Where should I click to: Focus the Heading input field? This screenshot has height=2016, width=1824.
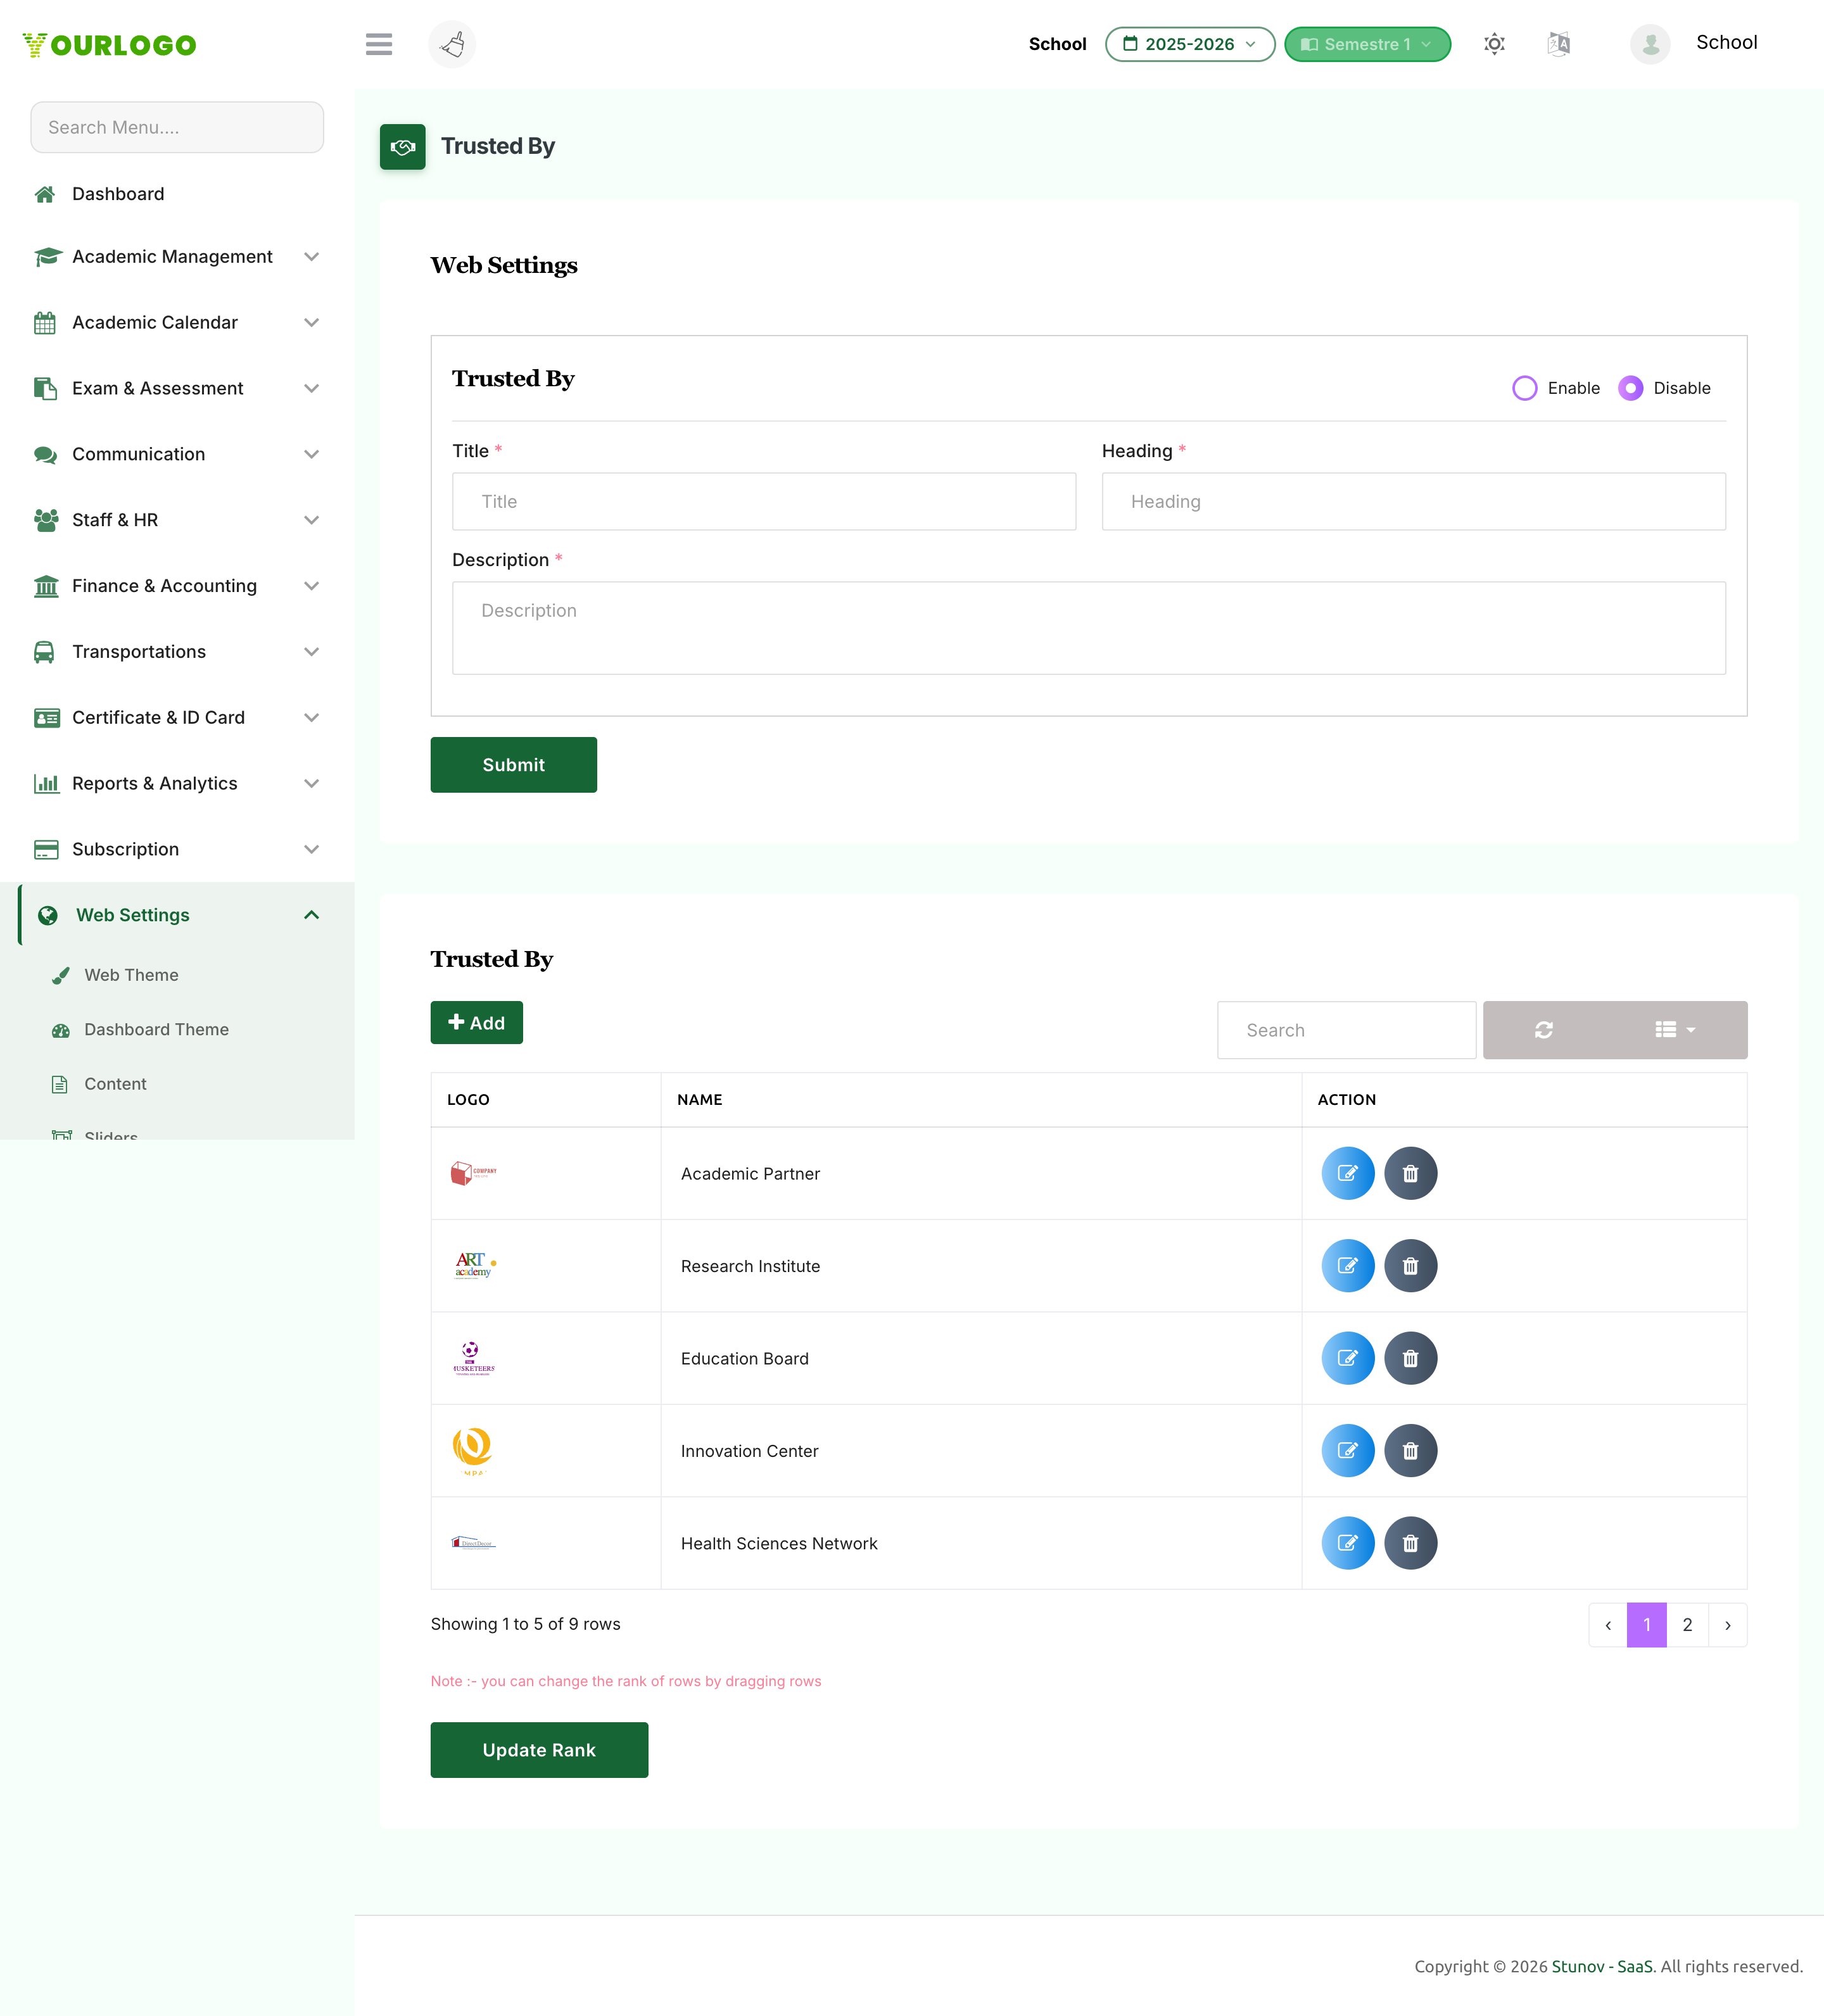(1414, 502)
